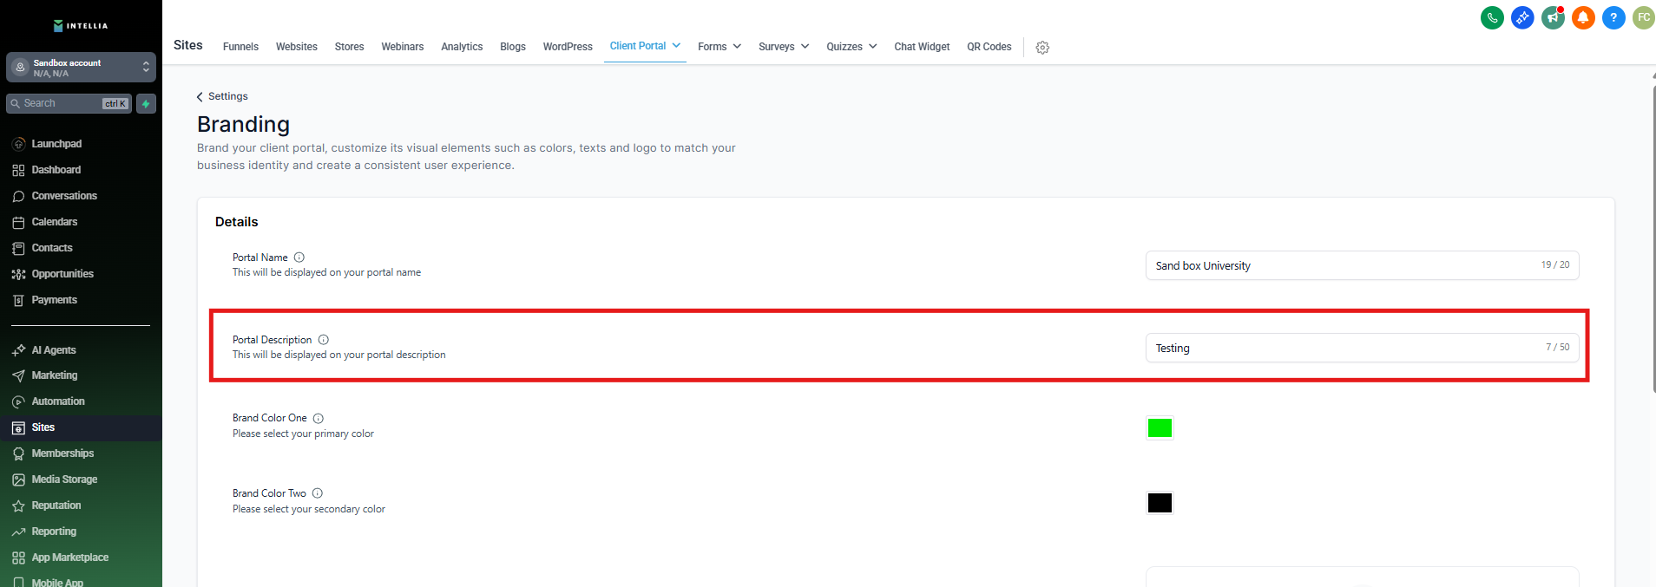
Task: Expand the Client Portal dropdown tab
Action: point(645,46)
